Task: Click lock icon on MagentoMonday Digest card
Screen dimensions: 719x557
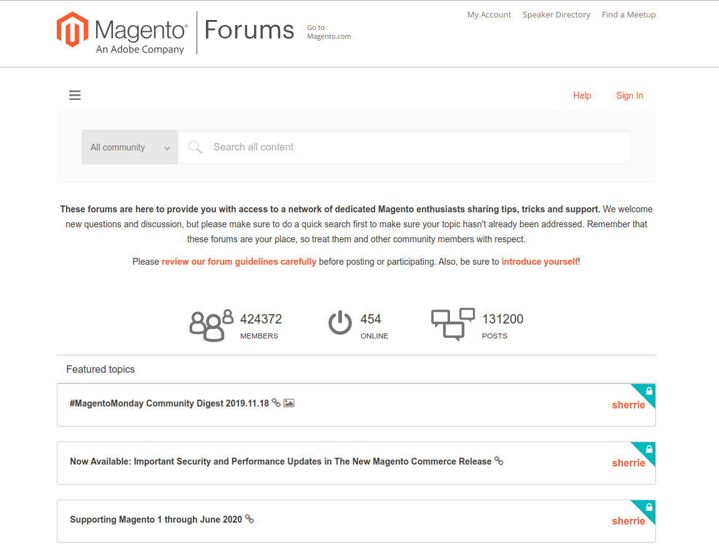Action: coord(649,391)
